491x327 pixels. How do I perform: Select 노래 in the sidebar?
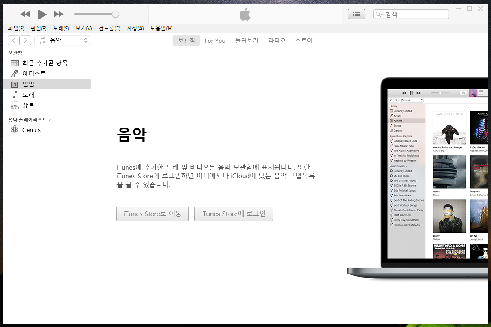coord(47,94)
